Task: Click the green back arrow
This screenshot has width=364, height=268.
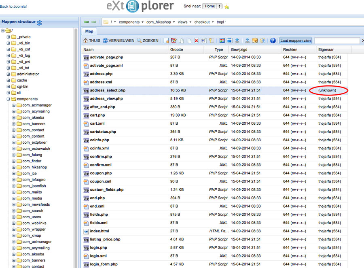Action: (86, 22)
